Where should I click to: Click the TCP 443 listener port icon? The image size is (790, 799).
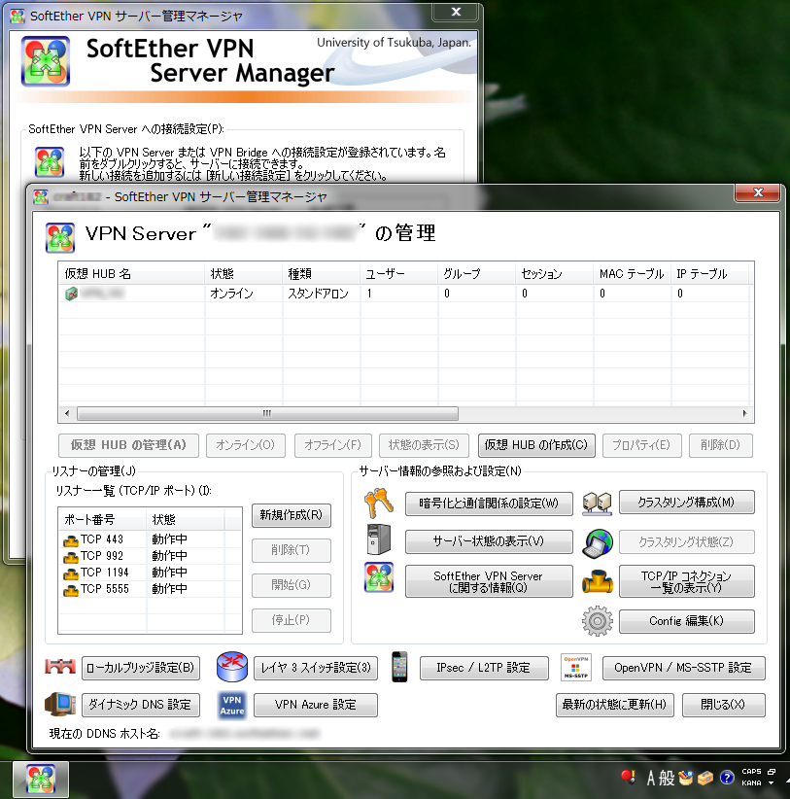(x=70, y=540)
